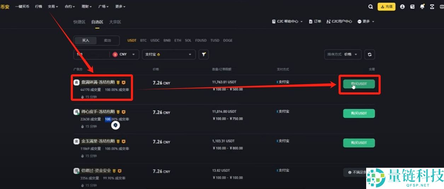The height and width of the screenshot is (189, 444).
Task: Click the scan icon in top bar
Action: click(432, 7)
